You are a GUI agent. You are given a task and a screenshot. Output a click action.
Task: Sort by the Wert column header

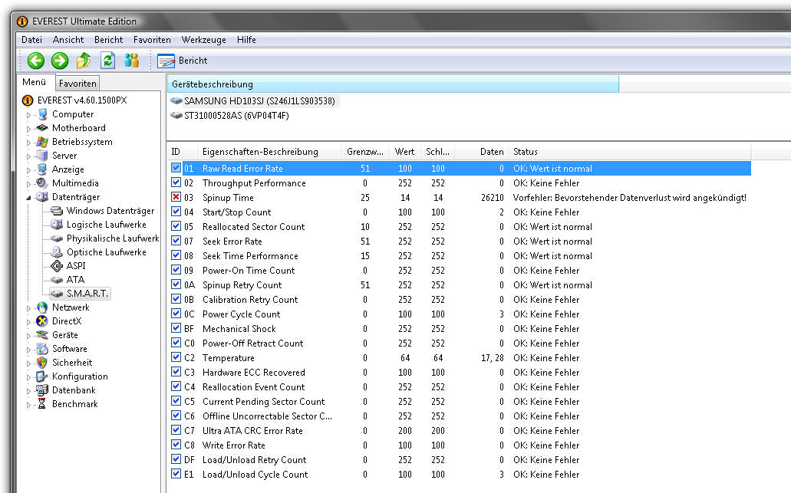coord(404,152)
